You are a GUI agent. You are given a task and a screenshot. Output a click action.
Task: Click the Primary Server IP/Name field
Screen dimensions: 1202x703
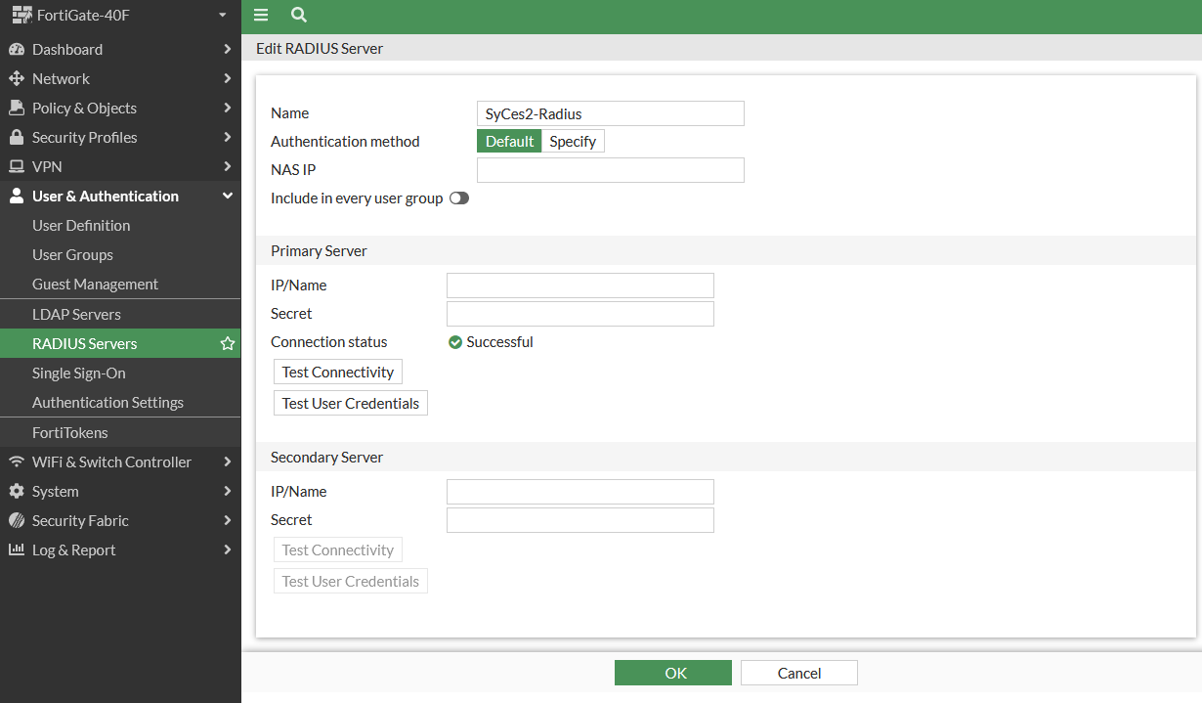(580, 286)
